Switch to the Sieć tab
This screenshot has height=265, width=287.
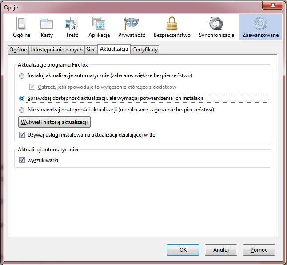click(91, 50)
